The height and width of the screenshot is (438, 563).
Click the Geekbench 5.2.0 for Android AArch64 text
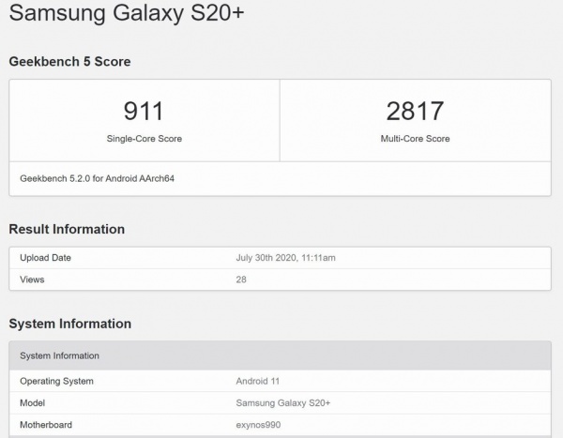click(97, 178)
